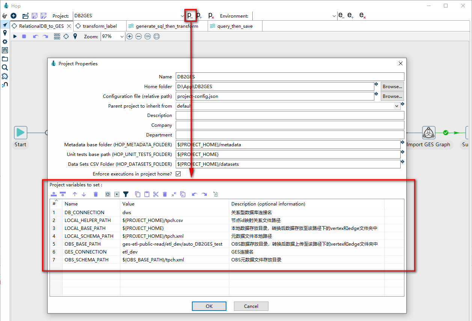Click Cancel in Project Properties dialog
The image size is (472, 321).
[x=251, y=306]
